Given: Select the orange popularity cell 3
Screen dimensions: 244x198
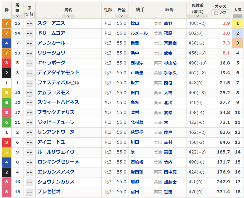Looking at the screenshot, I should click(x=237, y=43).
